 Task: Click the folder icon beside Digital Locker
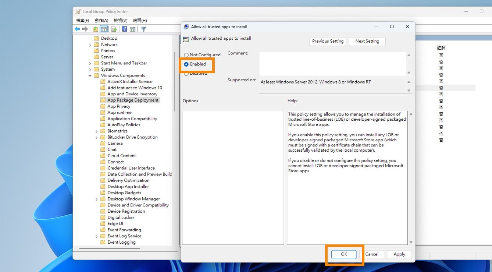point(103,218)
